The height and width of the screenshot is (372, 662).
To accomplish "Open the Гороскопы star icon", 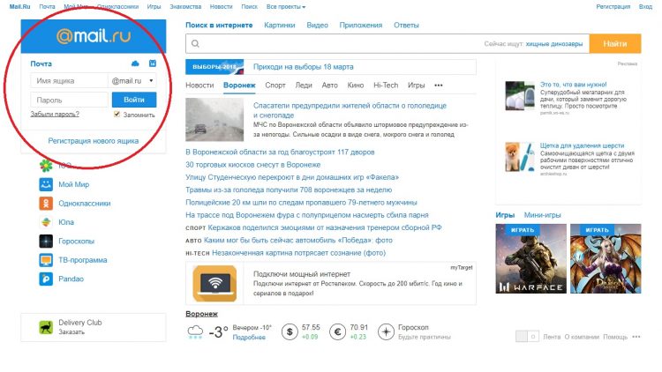I will pos(46,242).
